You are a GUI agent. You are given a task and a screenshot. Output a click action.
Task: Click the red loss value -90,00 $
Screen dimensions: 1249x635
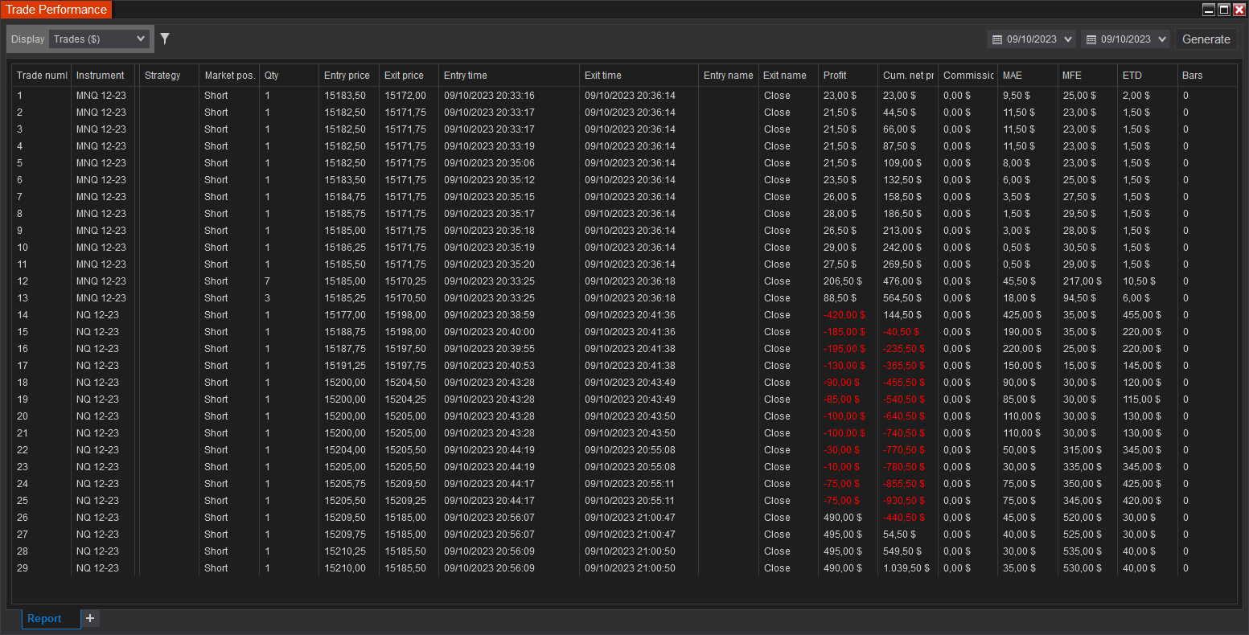click(x=842, y=383)
